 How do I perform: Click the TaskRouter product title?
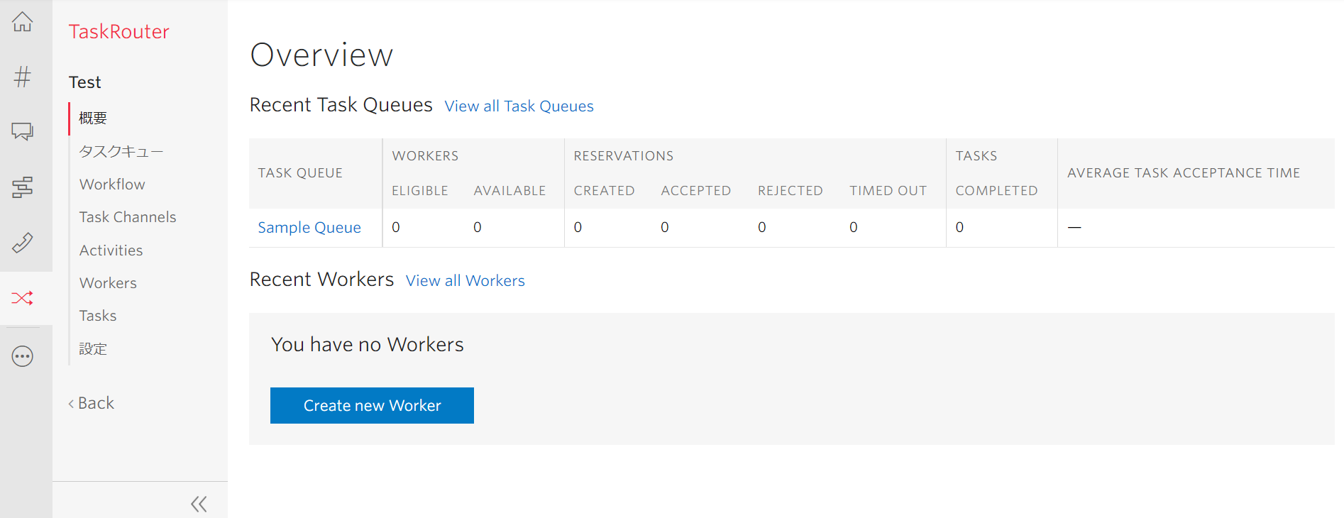tap(119, 32)
